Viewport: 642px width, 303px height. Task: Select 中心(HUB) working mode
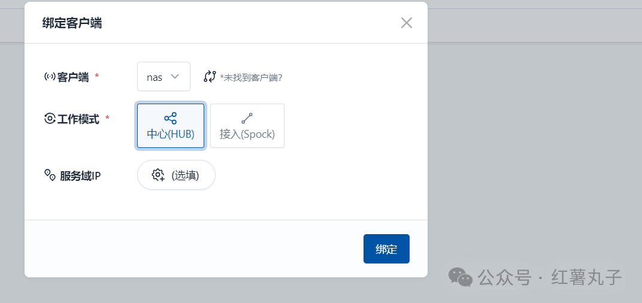point(170,126)
